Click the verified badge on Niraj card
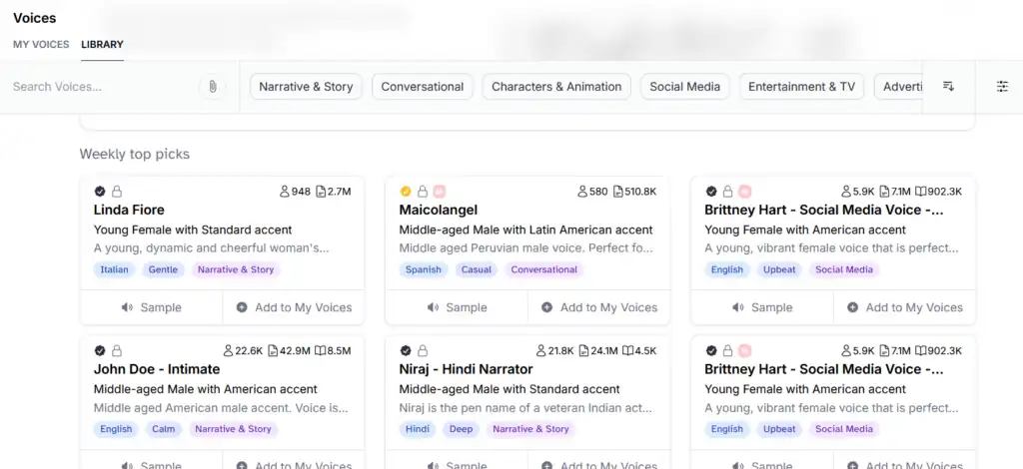The image size is (1023, 469). [406, 351]
